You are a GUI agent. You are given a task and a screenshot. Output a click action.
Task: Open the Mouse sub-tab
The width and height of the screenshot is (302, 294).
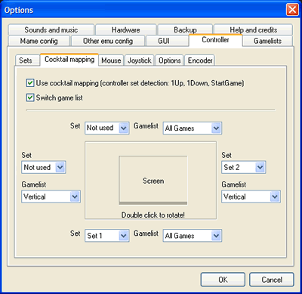111,60
